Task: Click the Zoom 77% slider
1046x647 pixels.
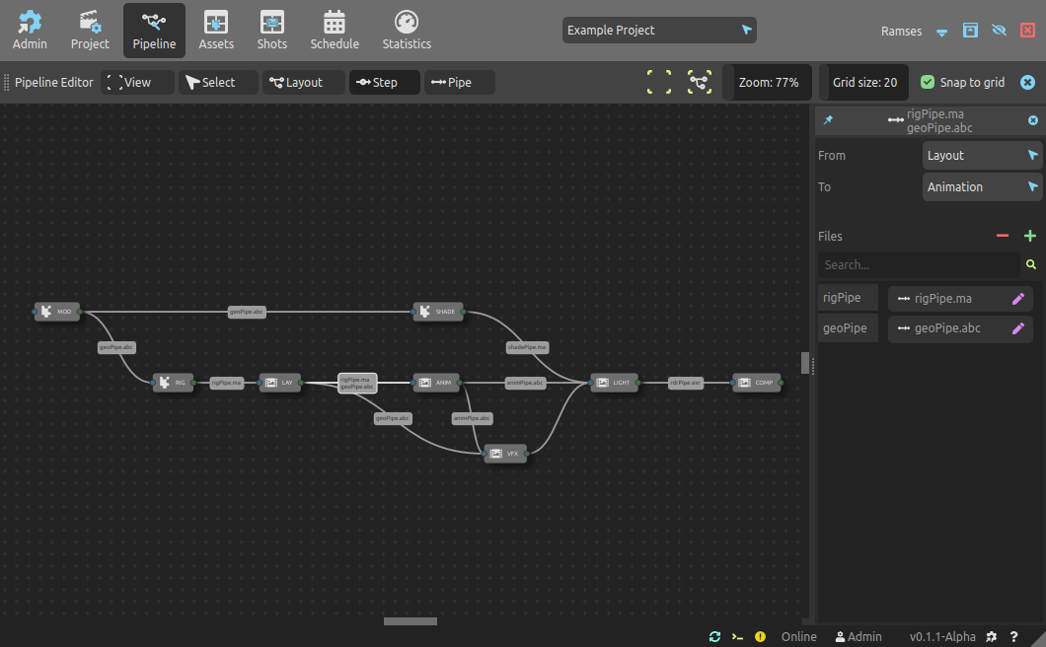Action: [x=768, y=83]
